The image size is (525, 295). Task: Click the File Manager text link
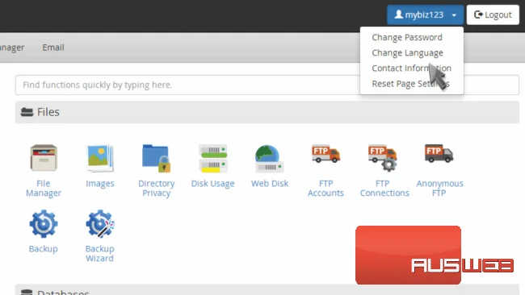click(44, 188)
